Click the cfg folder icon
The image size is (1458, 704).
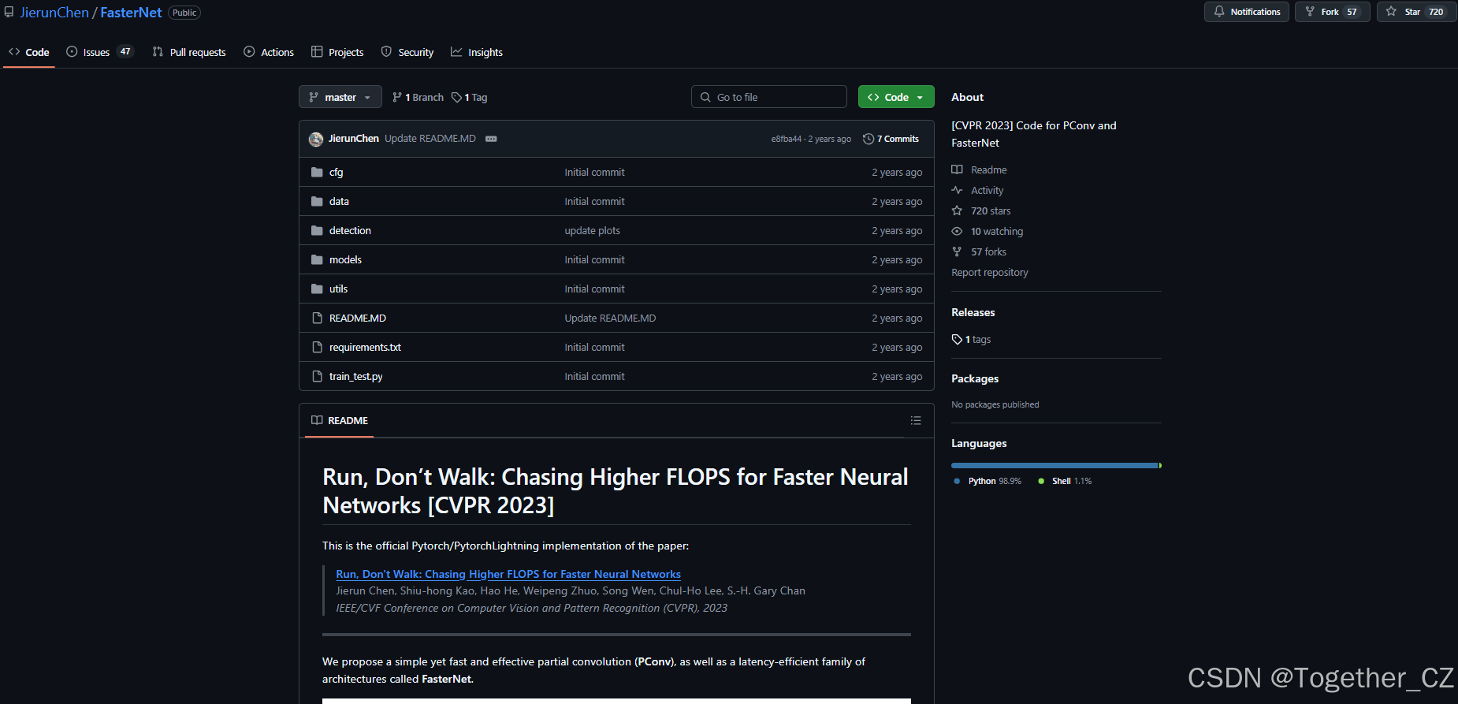coord(317,172)
